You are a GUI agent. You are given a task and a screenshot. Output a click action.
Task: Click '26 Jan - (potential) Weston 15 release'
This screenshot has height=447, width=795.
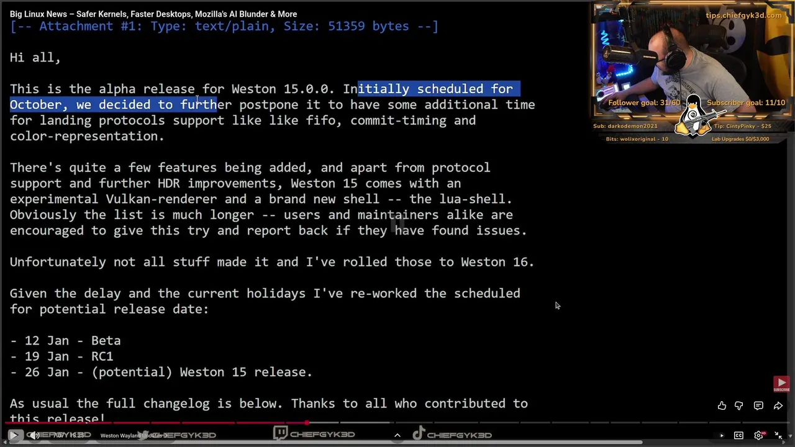pos(161,372)
